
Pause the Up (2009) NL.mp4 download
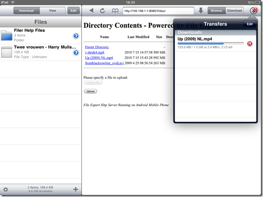pyautogui.click(x=249, y=44)
